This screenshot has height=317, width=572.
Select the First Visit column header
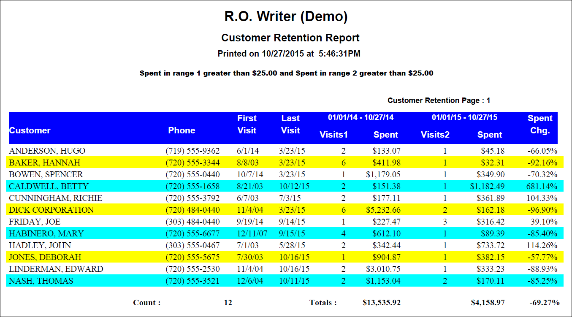tap(247, 125)
